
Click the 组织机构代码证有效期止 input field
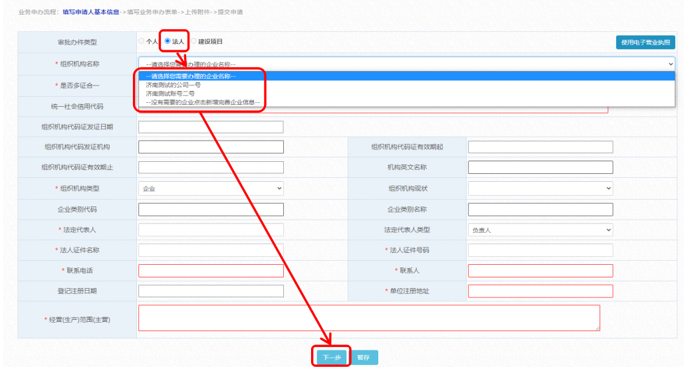click(211, 167)
